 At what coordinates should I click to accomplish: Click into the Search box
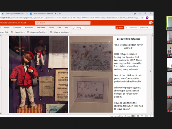pyautogui.click(x=63, y=23)
